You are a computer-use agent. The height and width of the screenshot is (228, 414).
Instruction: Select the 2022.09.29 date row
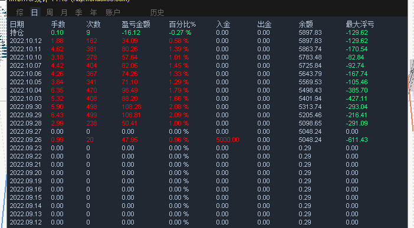click(25, 115)
